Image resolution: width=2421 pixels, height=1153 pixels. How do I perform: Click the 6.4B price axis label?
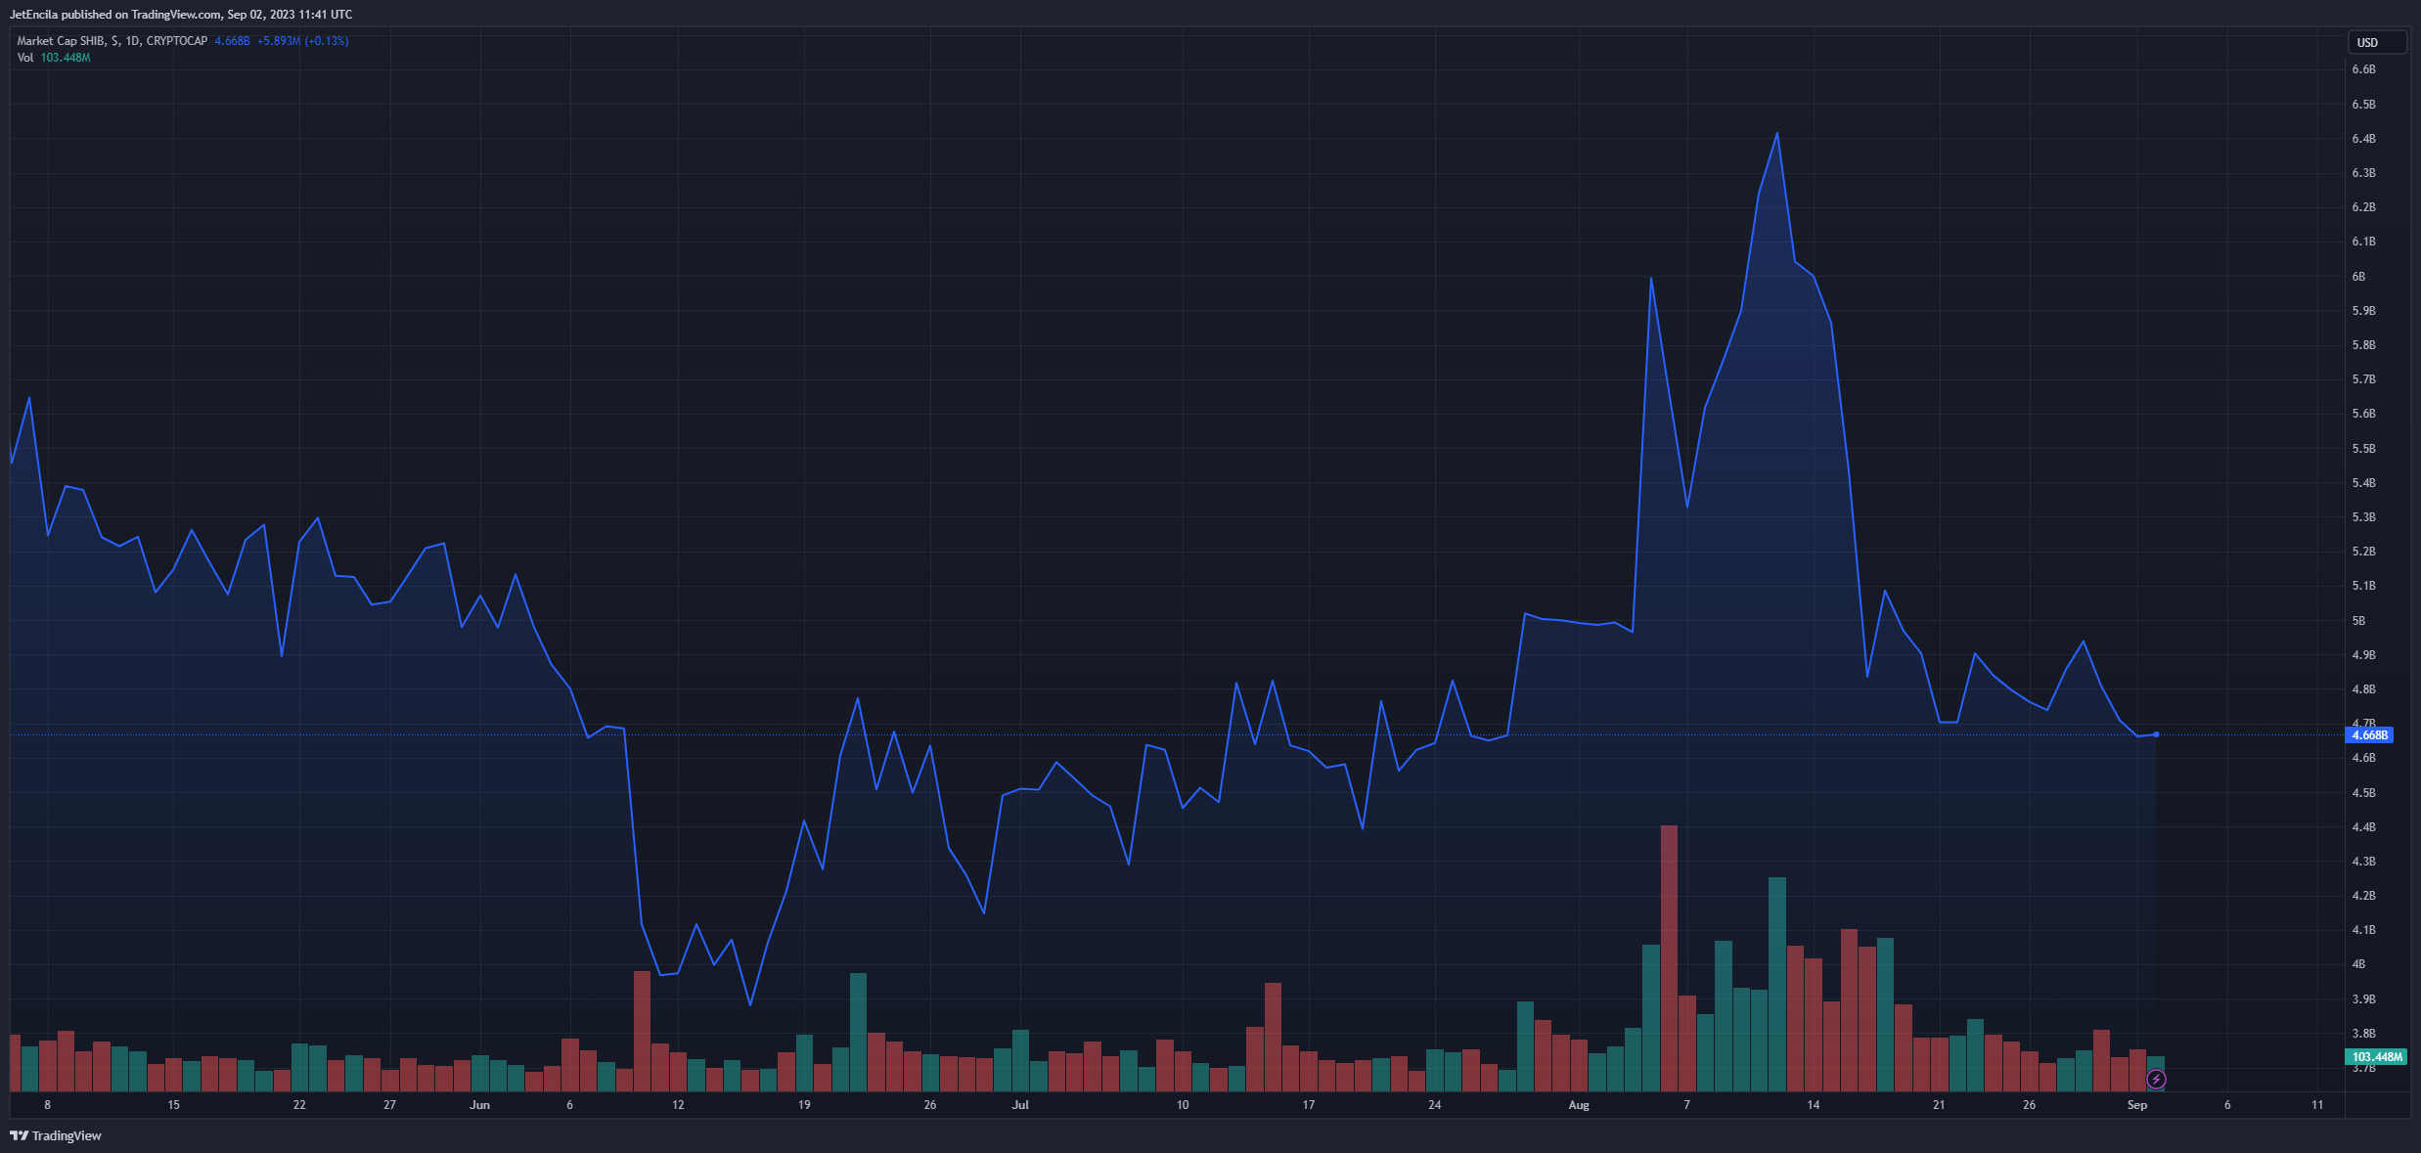coord(2363,139)
